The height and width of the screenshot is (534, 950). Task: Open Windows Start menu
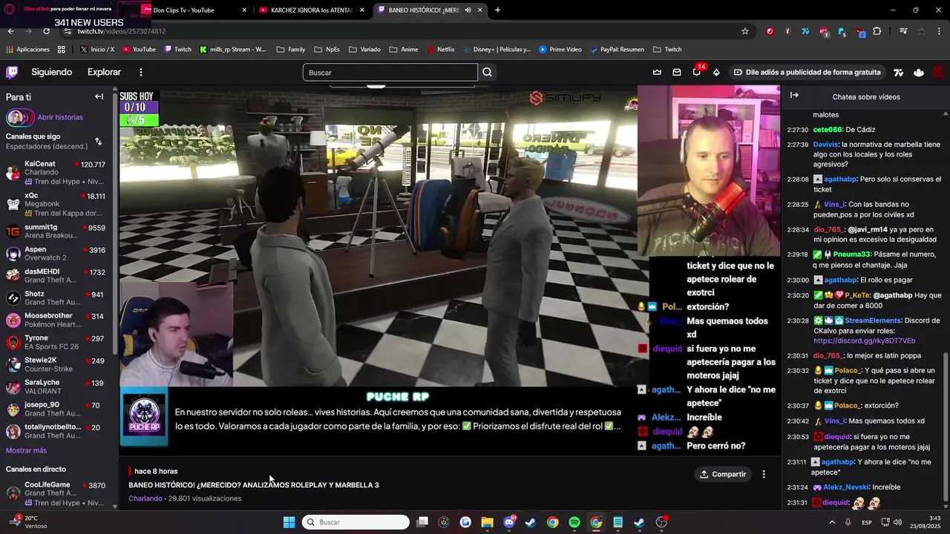point(289,522)
